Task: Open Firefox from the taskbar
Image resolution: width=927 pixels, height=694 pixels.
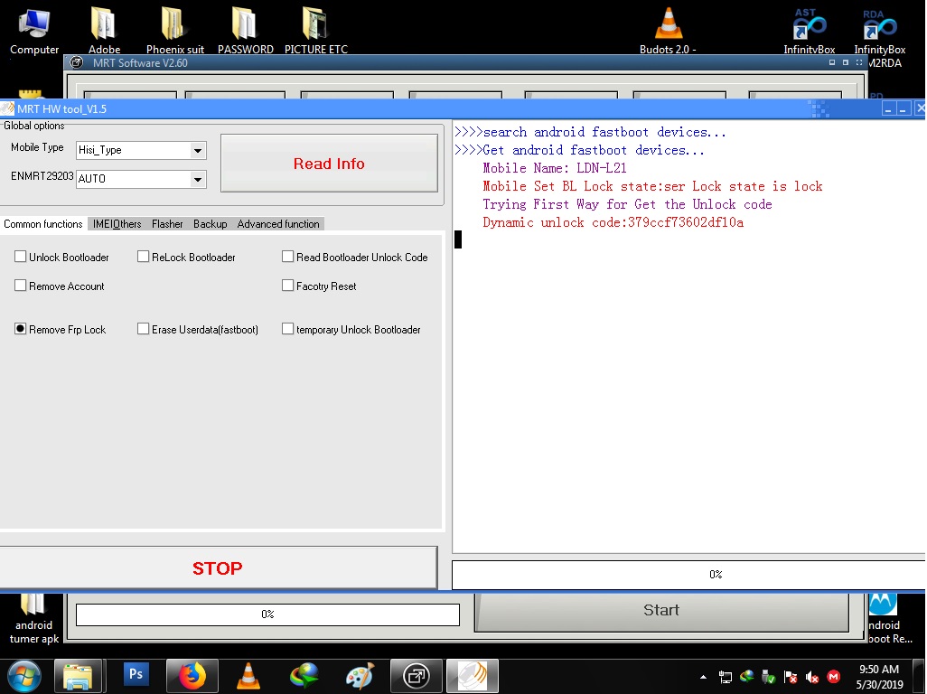Action: tap(192, 676)
